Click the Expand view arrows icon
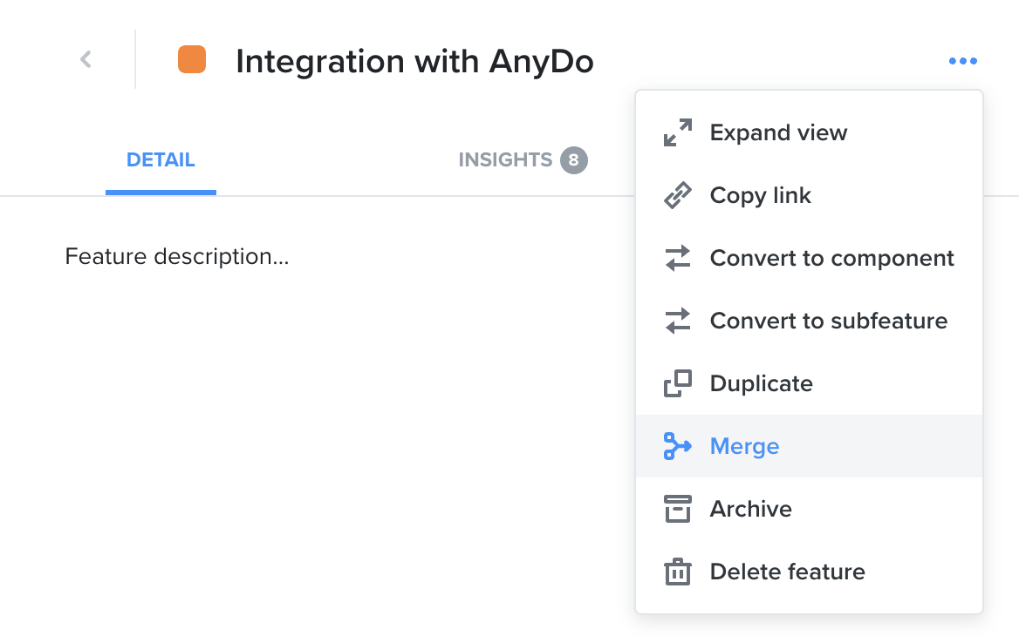 [x=678, y=132]
